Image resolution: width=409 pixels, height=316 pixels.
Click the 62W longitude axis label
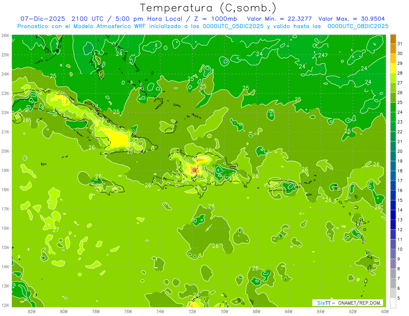[353, 311]
